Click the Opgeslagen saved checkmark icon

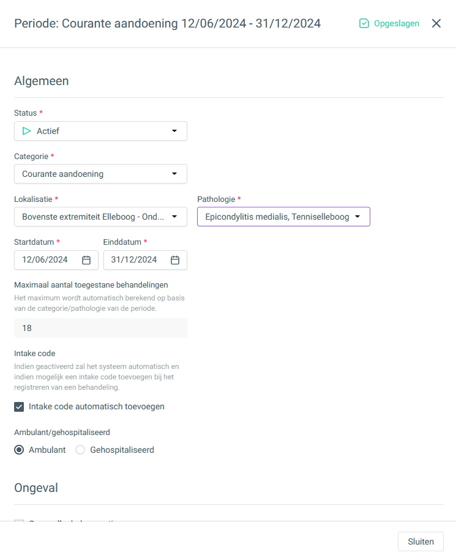click(x=364, y=23)
